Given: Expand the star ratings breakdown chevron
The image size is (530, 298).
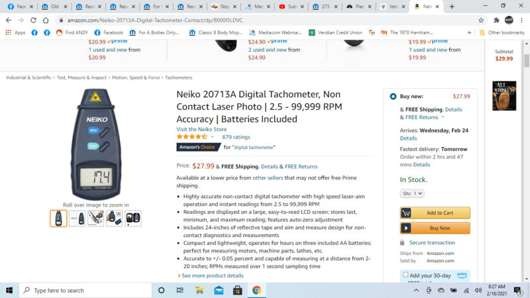Looking at the screenshot, I should tap(212, 137).
